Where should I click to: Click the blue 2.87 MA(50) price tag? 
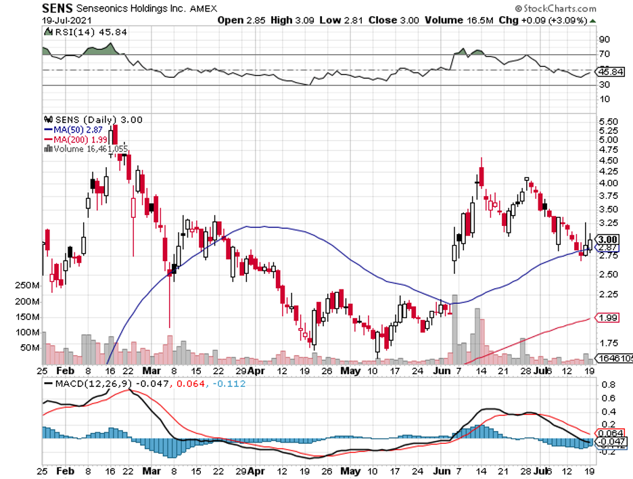pos(607,248)
